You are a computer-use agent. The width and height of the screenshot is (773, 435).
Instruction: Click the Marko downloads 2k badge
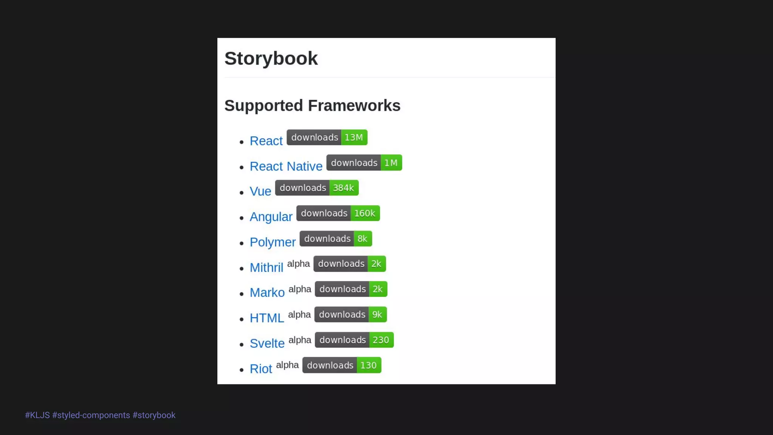351,289
